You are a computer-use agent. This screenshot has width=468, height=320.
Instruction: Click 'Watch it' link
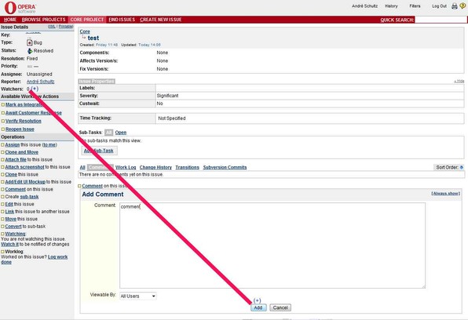point(9,245)
